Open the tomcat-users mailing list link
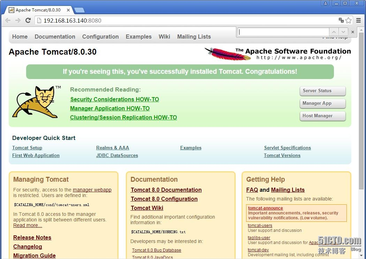 [260, 226]
